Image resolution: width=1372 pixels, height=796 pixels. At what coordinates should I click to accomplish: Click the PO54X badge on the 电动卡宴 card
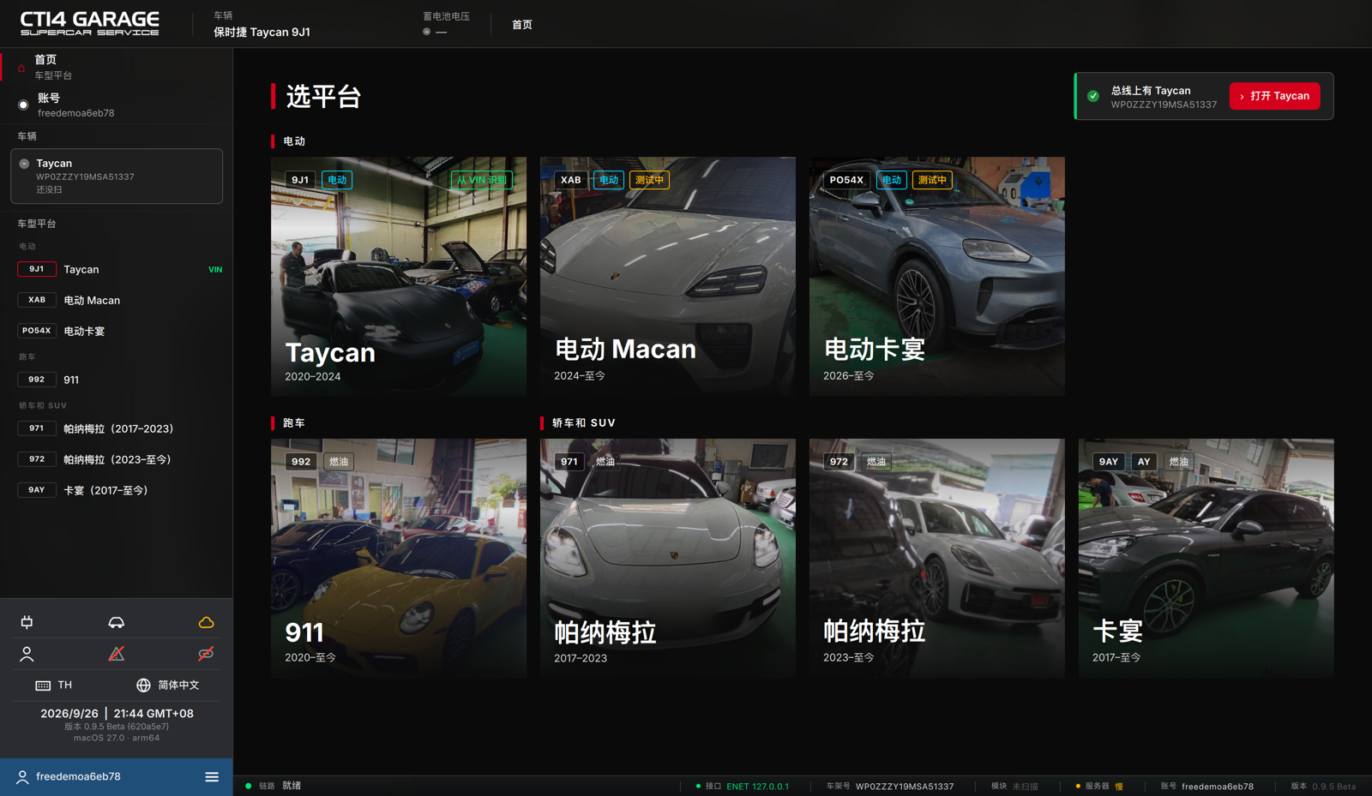(846, 180)
